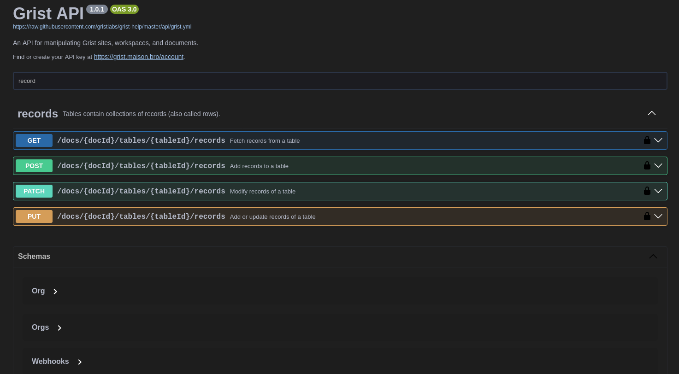Click the 'Tables contain collections of records' description

click(x=142, y=114)
